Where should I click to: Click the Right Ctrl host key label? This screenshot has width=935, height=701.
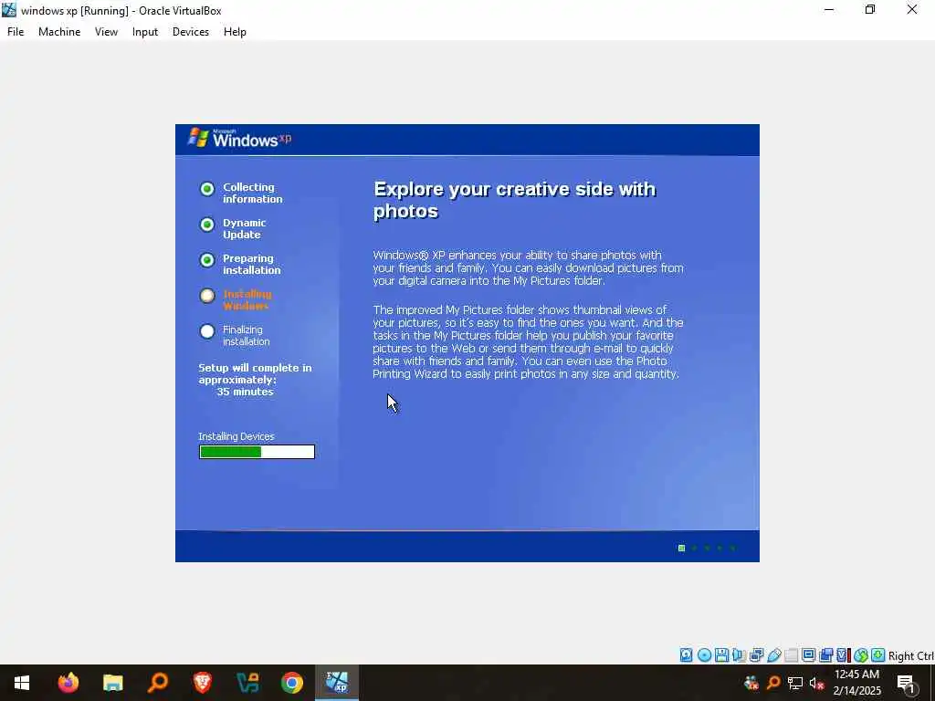(x=910, y=655)
